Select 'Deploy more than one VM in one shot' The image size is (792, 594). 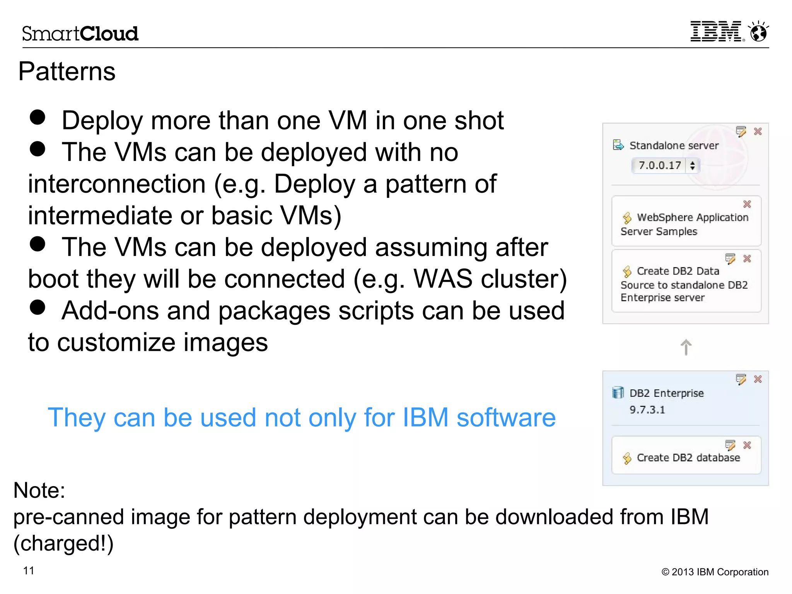tap(283, 120)
